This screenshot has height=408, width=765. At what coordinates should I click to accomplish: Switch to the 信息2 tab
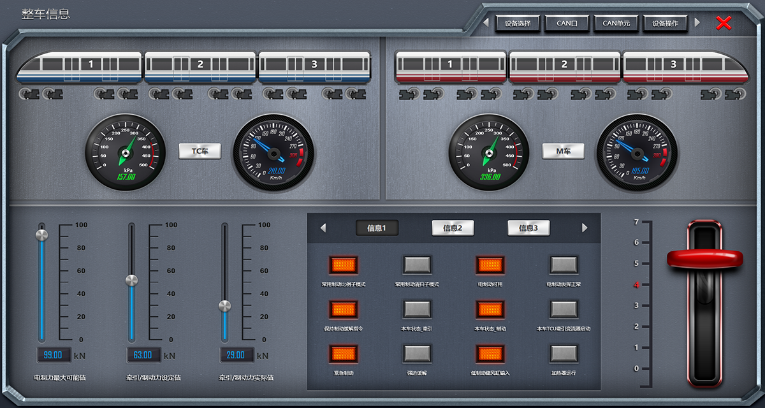[x=453, y=228]
